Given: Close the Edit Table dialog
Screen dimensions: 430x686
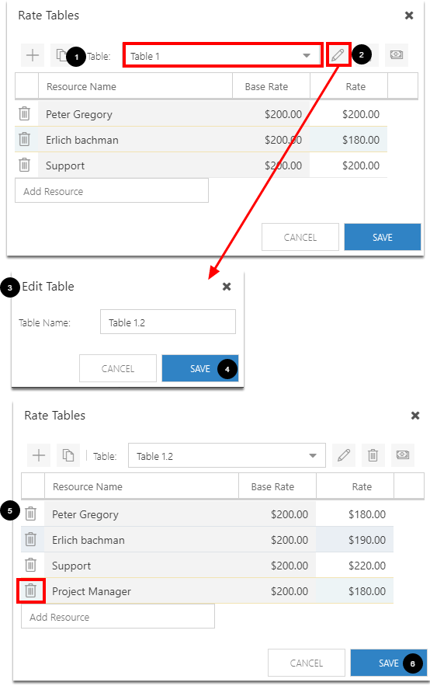Looking at the screenshot, I should click(227, 287).
